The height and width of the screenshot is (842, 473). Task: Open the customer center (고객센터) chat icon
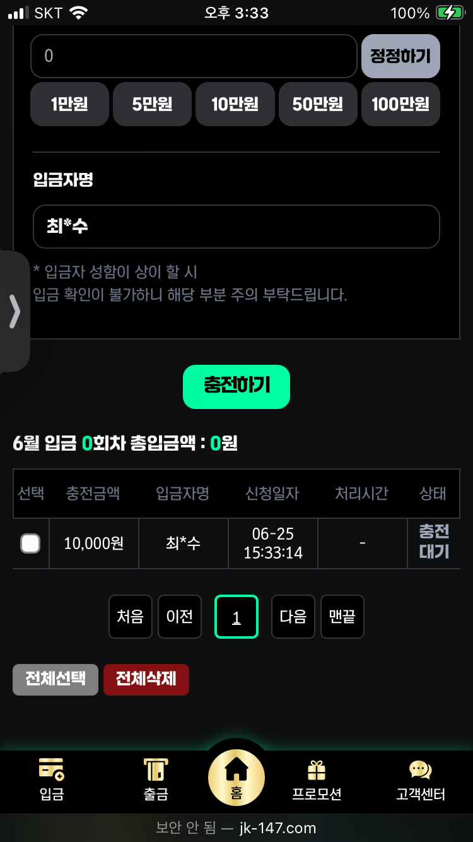coord(420,770)
